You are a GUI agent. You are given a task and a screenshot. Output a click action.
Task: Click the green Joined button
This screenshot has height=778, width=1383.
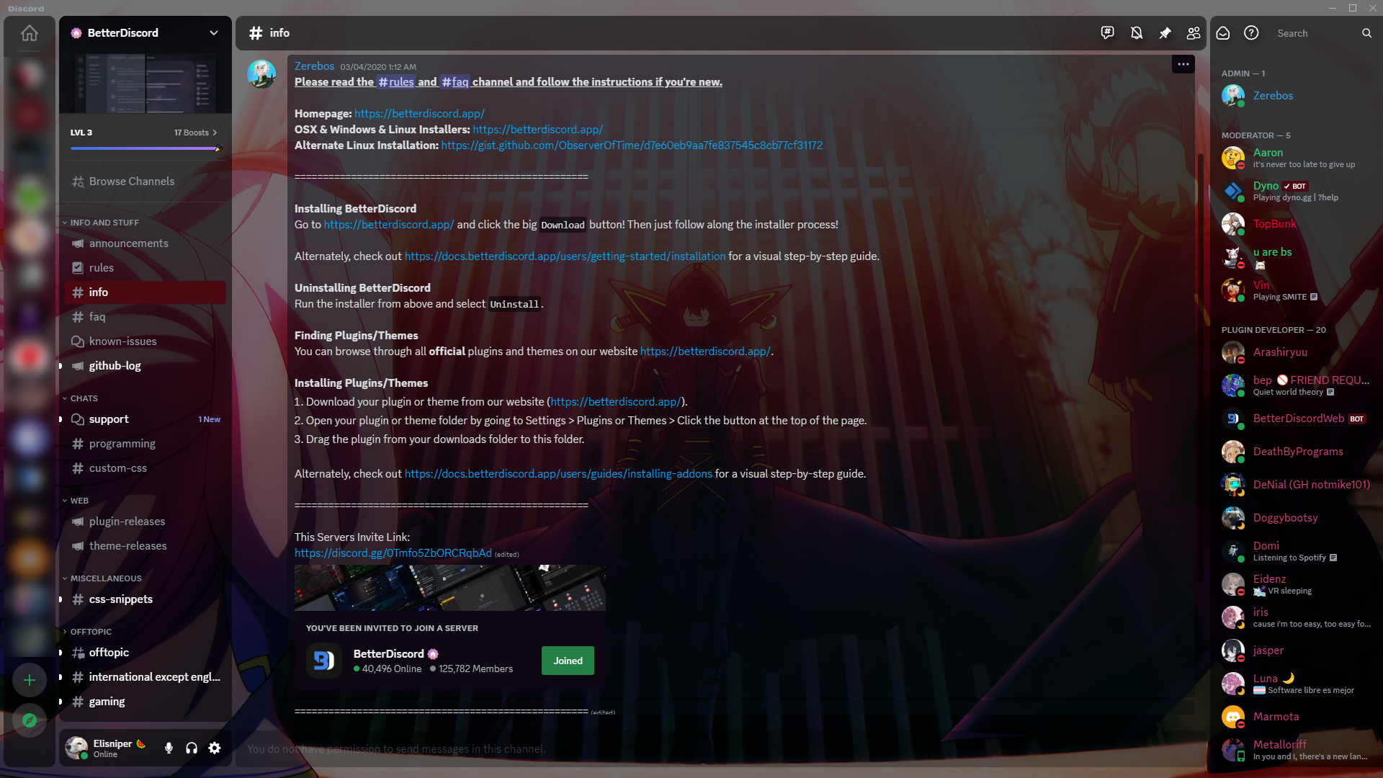click(568, 661)
